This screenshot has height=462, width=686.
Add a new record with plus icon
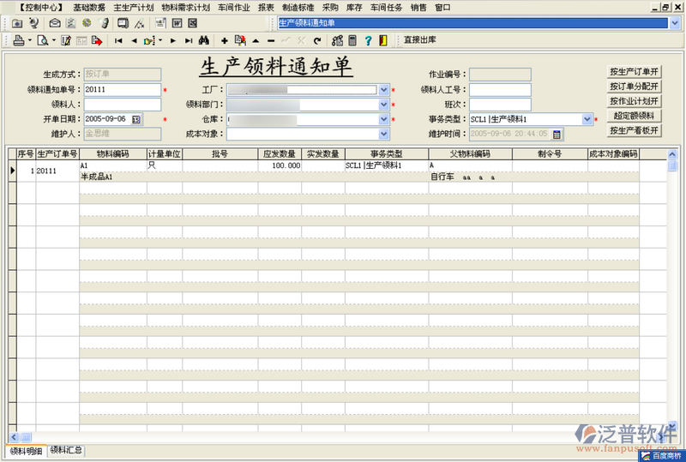click(225, 40)
